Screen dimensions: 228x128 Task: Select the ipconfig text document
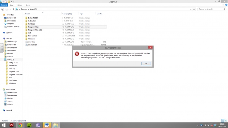[x=31, y=42]
